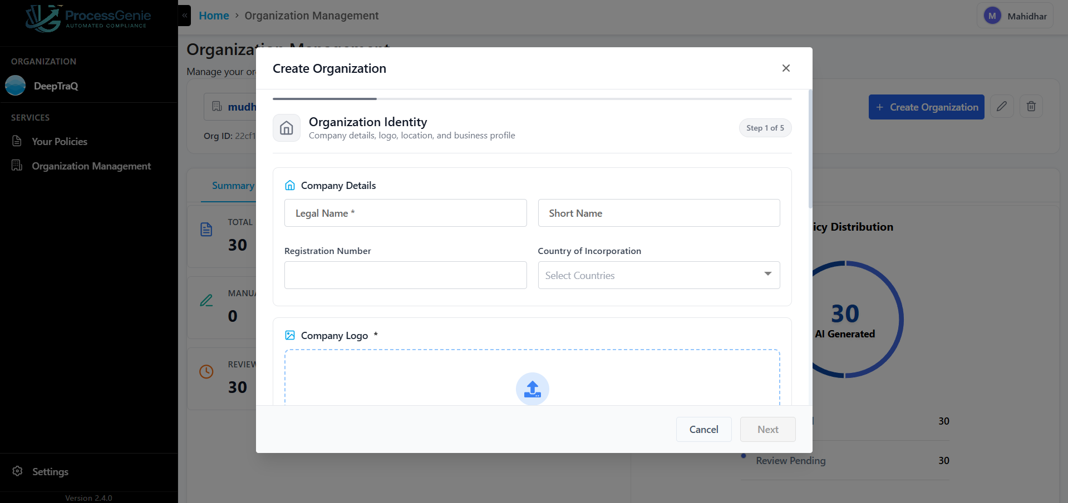Open the Country of Incorporation dropdown arrow

click(768, 274)
